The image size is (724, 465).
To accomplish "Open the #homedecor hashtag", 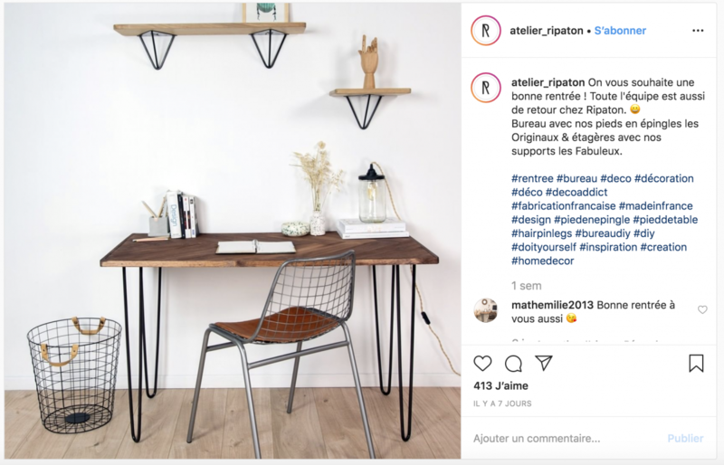I will point(542,261).
